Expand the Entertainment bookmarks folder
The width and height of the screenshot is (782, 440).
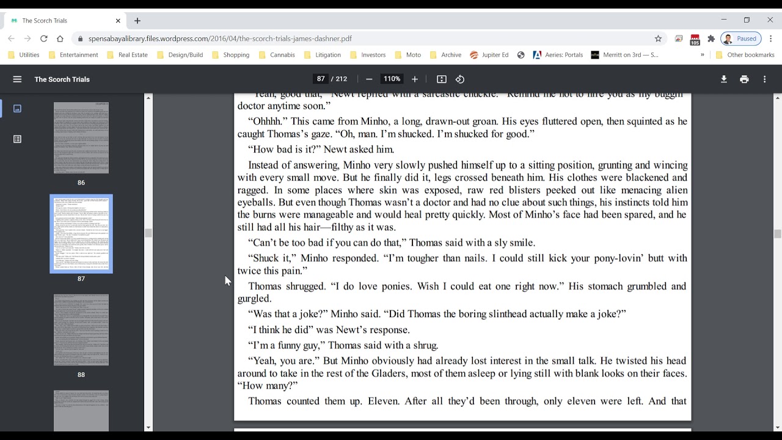click(x=73, y=55)
